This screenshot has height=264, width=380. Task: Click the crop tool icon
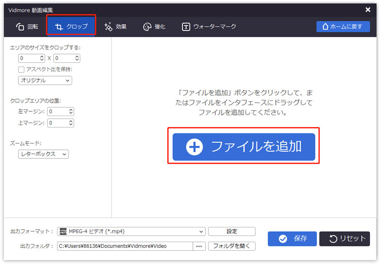pyautogui.click(x=59, y=27)
